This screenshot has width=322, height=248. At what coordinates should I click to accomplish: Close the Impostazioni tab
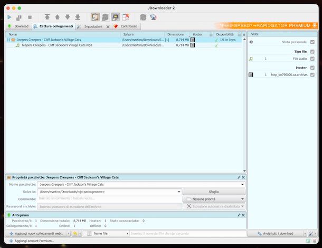(x=108, y=27)
